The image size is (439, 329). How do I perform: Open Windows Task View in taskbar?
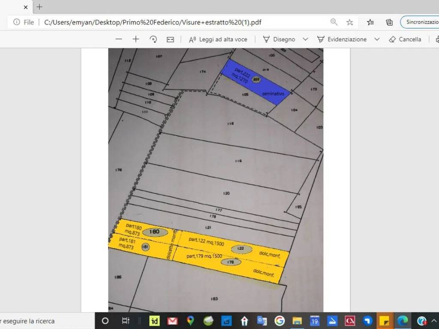pyautogui.click(x=126, y=321)
